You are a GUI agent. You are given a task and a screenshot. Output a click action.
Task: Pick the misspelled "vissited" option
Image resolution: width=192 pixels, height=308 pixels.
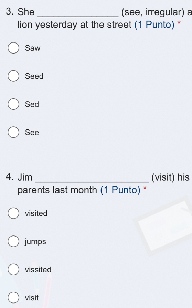(x=13, y=269)
